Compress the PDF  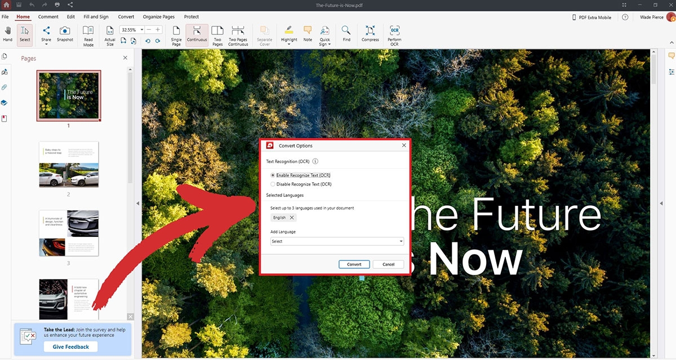coord(370,34)
